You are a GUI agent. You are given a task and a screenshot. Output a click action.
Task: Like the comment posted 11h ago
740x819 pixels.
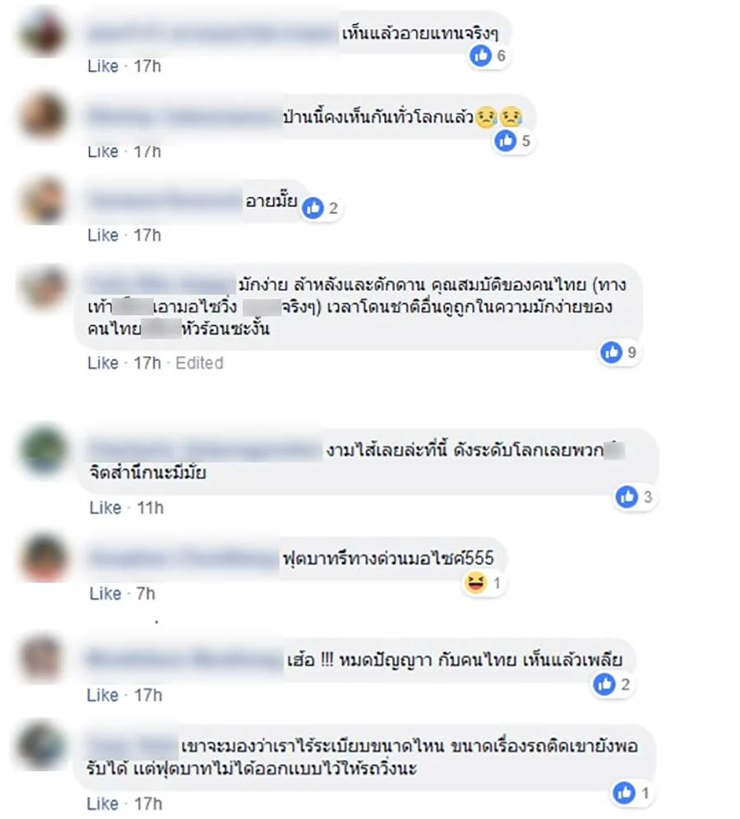tap(105, 507)
